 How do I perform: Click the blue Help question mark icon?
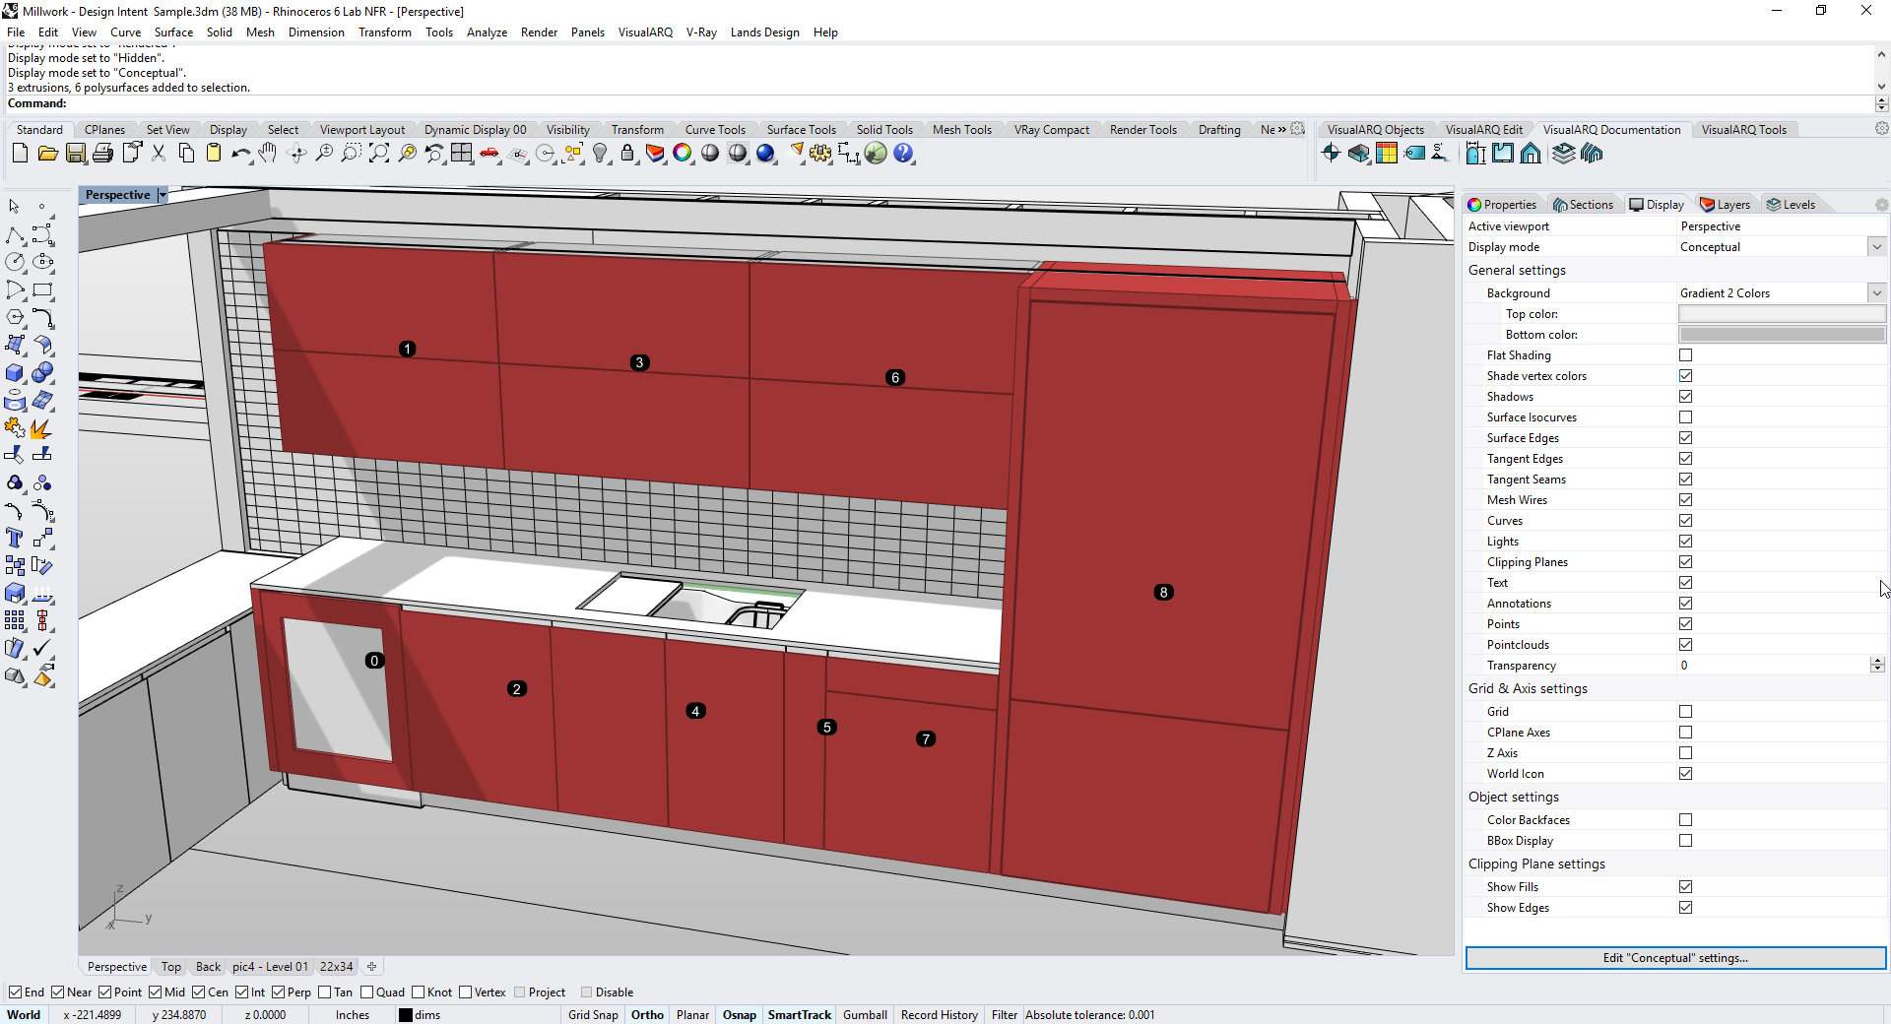click(x=903, y=153)
